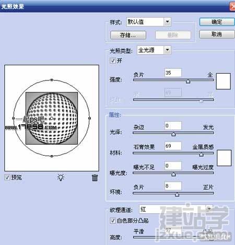Viewport: 235px width, 245px height.
Task: Click the 存储 save style button
Action: click(128, 35)
